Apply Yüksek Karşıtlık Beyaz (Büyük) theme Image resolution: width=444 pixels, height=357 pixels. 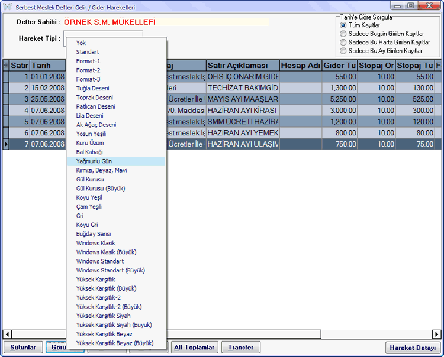click(x=117, y=343)
